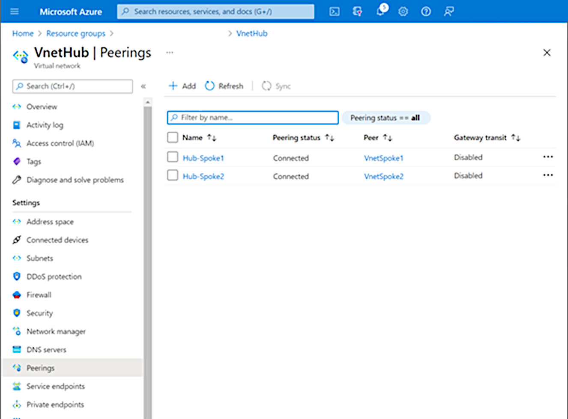Collapse the left navigation menu
Image resolution: width=568 pixels, height=419 pixels.
(x=143, y=86)
